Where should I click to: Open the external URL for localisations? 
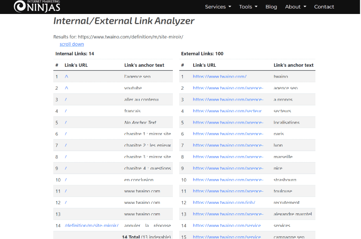[x=228, y=123]
